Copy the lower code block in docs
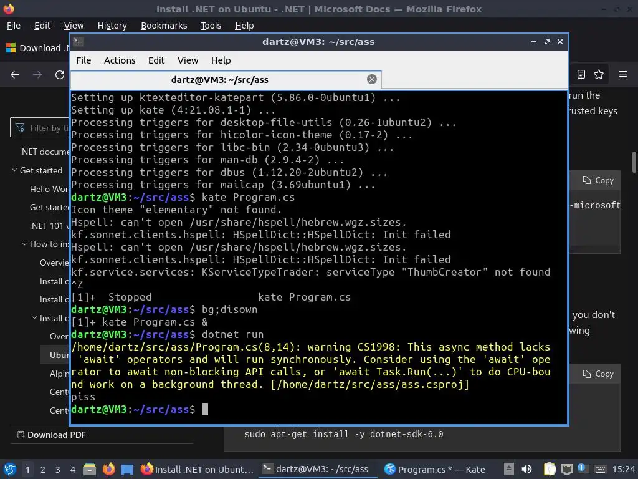The image size is (638, 479). (598, 374)
